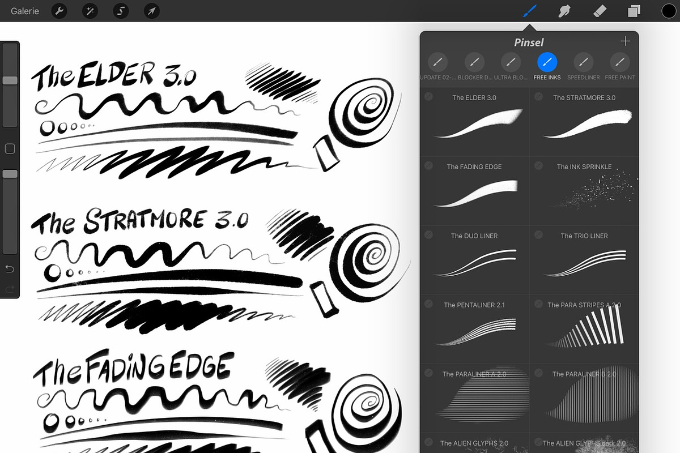680x453 pixels.
Task: Select the Brush tool in top bar
Action: tap(529, 11)
